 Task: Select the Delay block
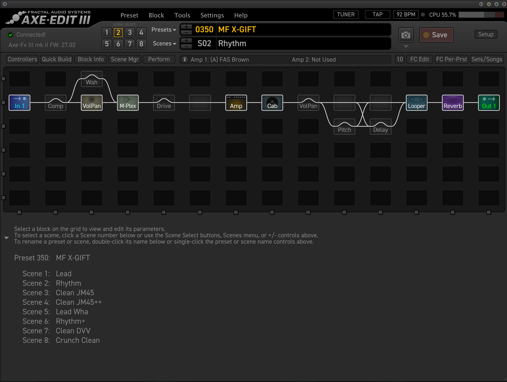[381, 127]
